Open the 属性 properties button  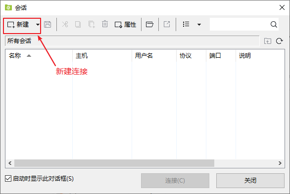tap(125, 25)
